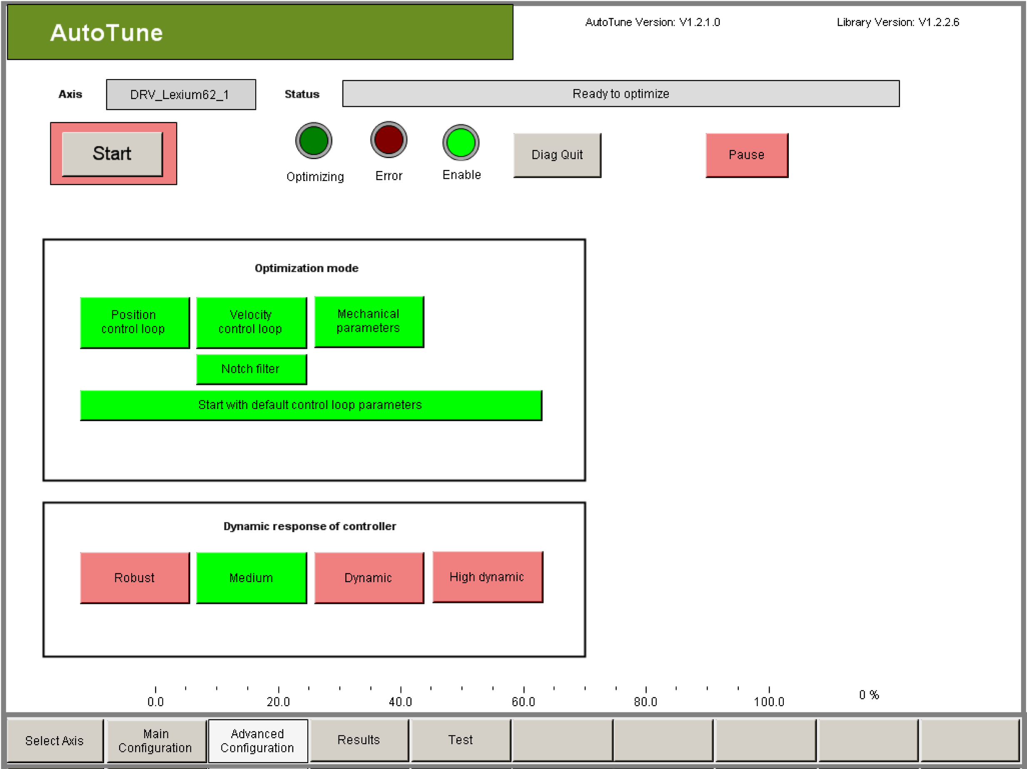Open the Results tab
This screenshot has width=1027, height=769.
(359, 739)
